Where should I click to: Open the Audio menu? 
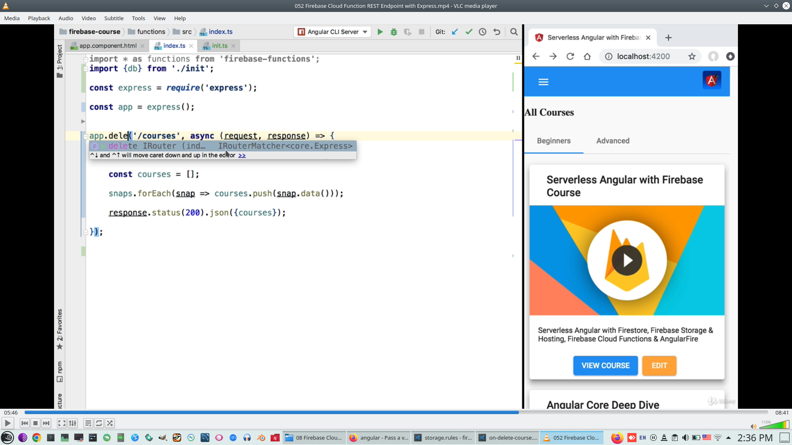(66, 18)
